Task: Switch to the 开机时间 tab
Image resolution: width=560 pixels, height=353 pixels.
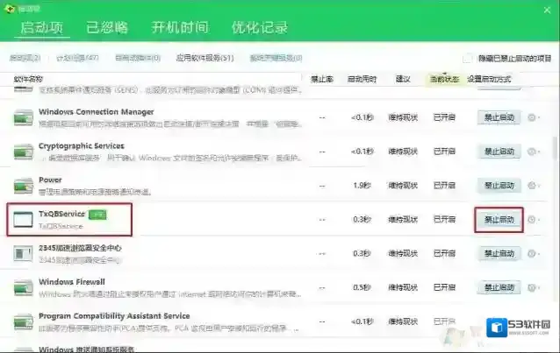Action: (180, 27)
